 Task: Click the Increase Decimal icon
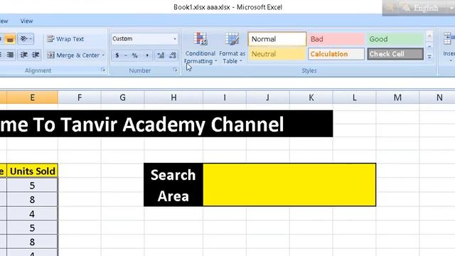point(161,55)
